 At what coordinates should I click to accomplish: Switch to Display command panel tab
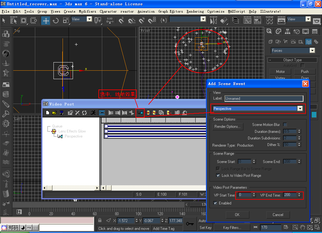click(x=306, y=31)
